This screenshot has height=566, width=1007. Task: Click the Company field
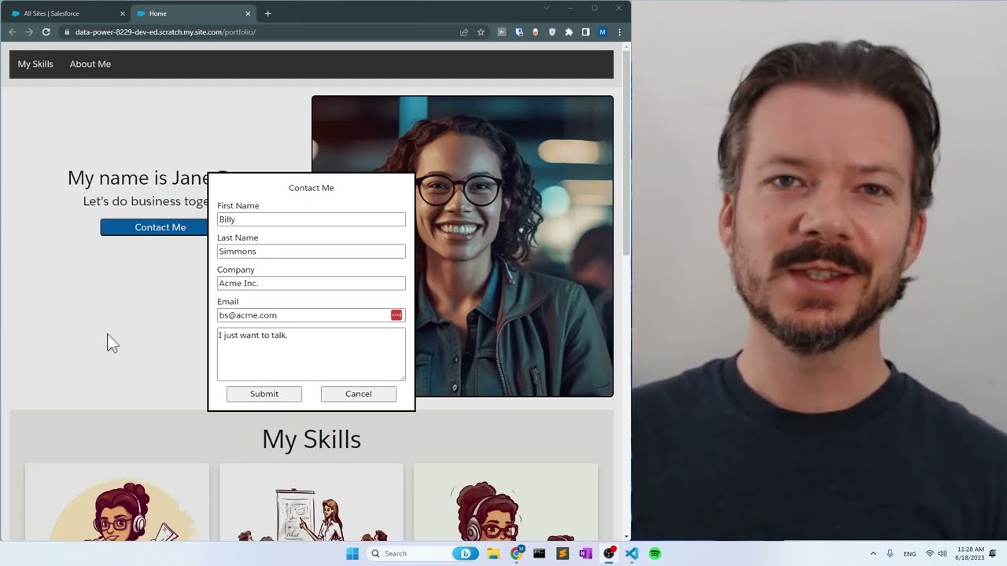(x=312, y=283)
